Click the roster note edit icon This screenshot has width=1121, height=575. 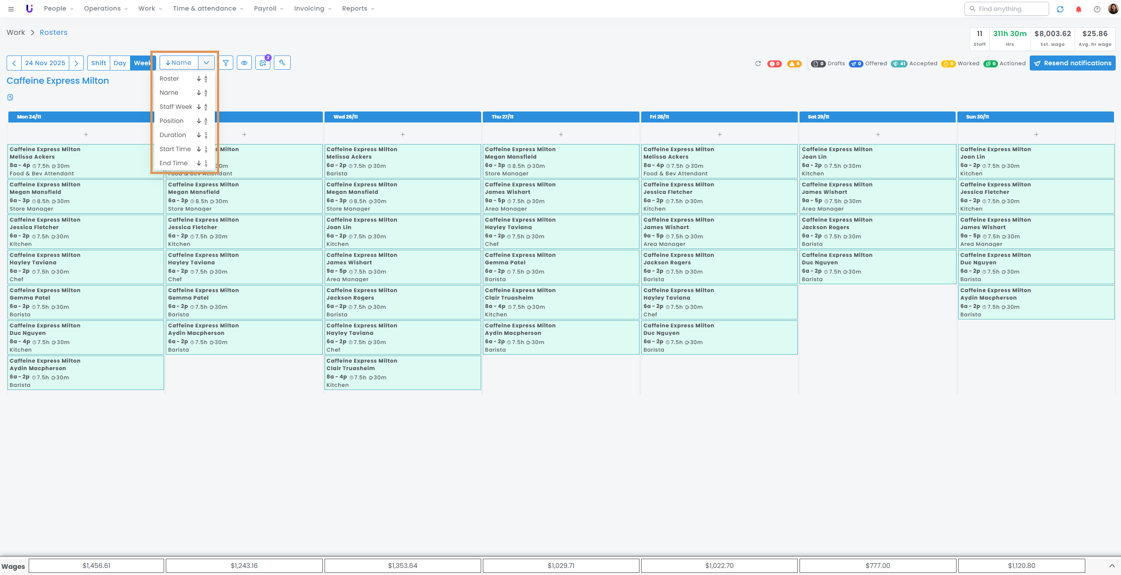pos(10,97)
